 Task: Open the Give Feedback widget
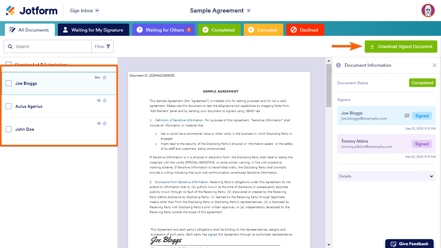pos(409,244)
